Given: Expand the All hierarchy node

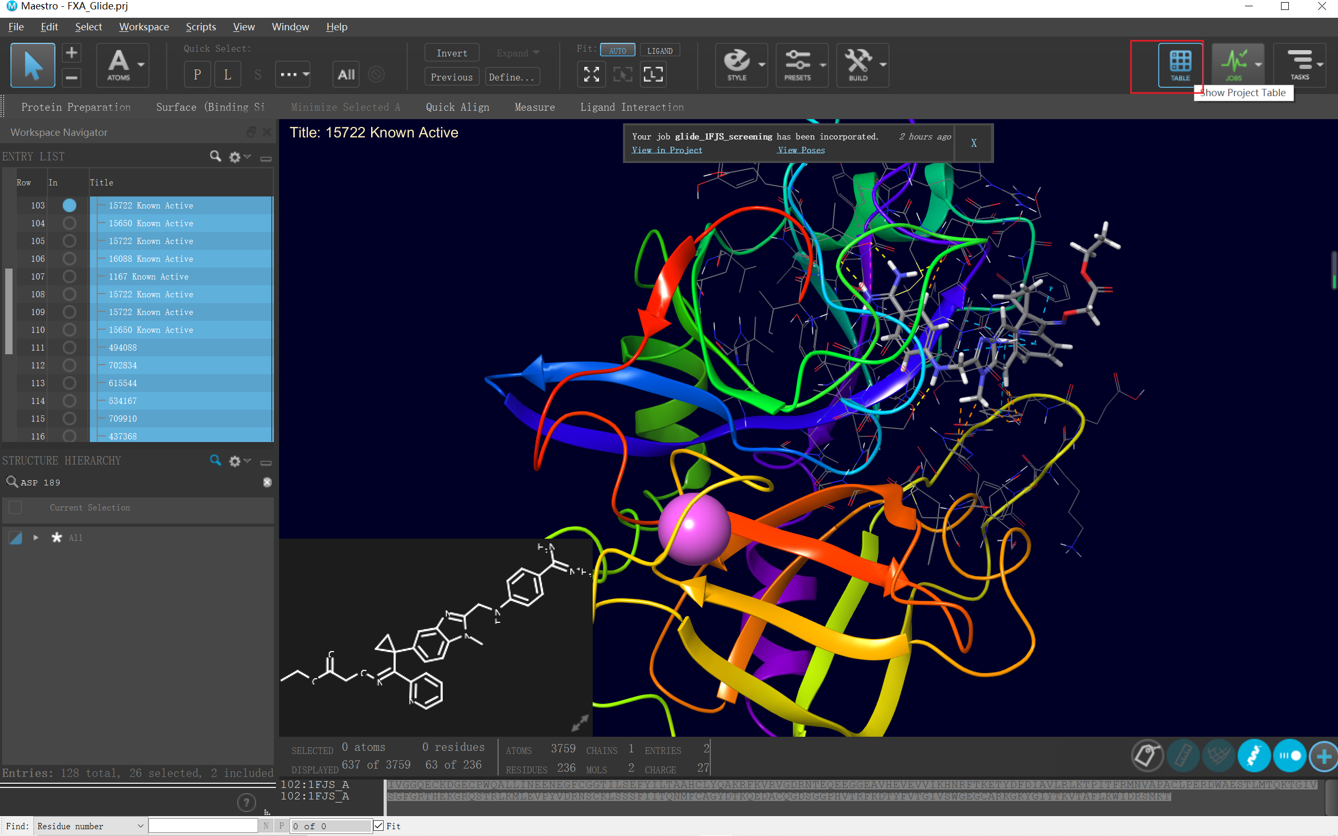Looking at the screenshot, I should point(36,538).
